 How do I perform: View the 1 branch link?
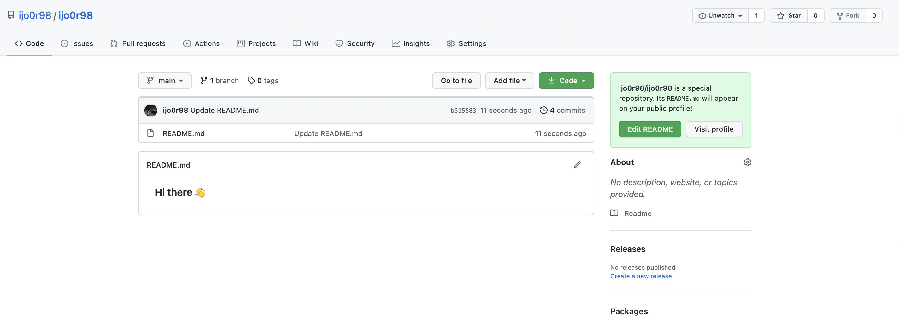tap(220, 81)
